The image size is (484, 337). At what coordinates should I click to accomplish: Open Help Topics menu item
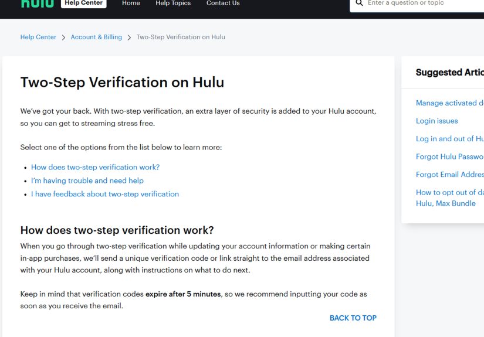[x=173, y=3]
